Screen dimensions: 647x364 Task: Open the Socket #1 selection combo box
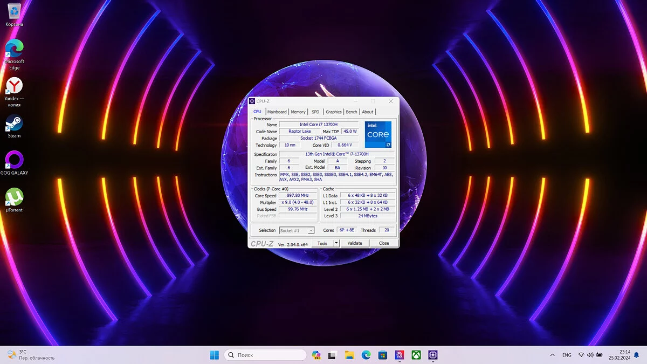[x=297, y=230]
